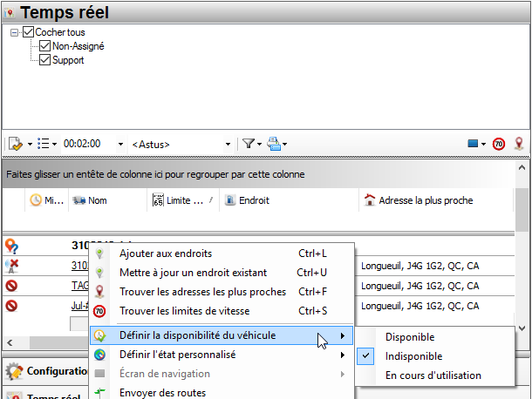Select En cours d'utilisation option
This screenshot has height=399, width=532.
[433, 375]
